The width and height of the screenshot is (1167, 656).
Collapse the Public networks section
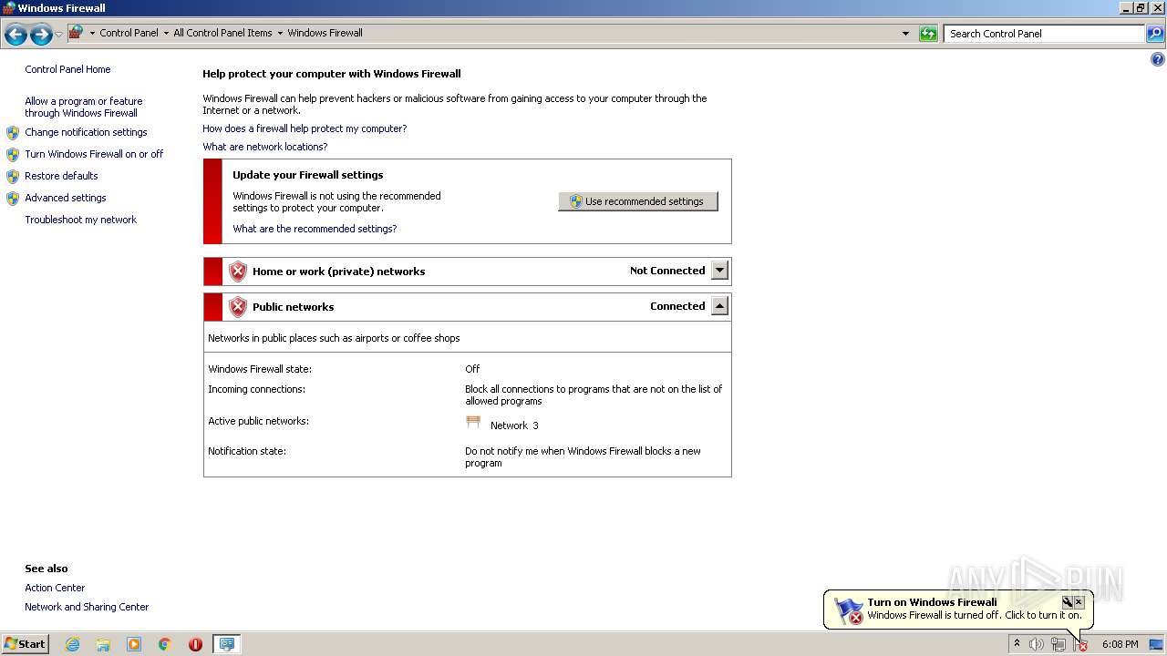coord(719,306)
